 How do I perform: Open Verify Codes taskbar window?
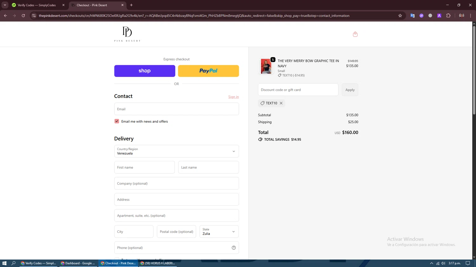coord(38,263)
